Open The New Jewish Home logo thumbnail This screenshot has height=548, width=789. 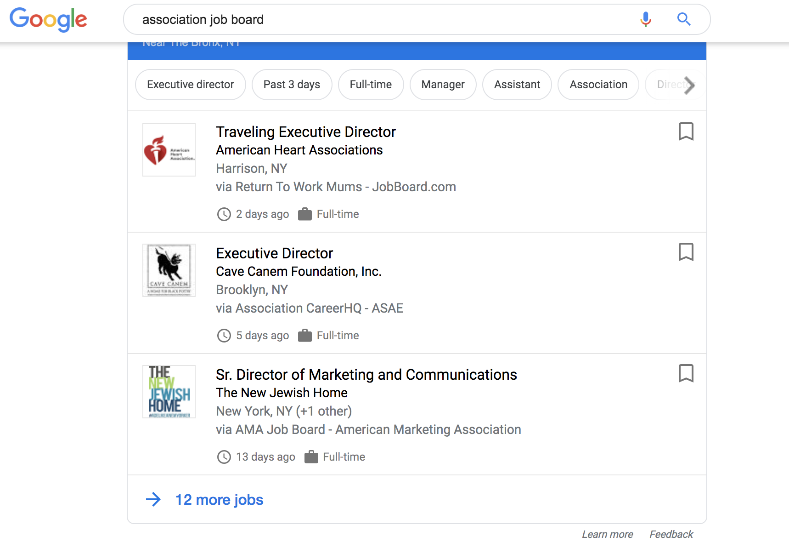coord(169,392)
